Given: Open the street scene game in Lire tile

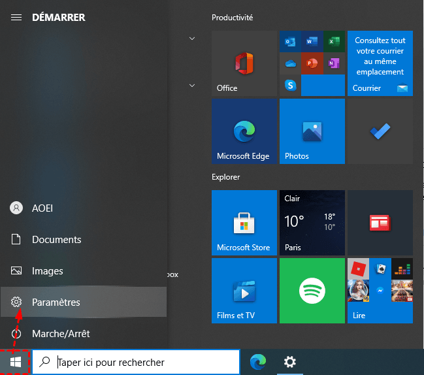Looking at the screenshot, I should pos(402,291).
